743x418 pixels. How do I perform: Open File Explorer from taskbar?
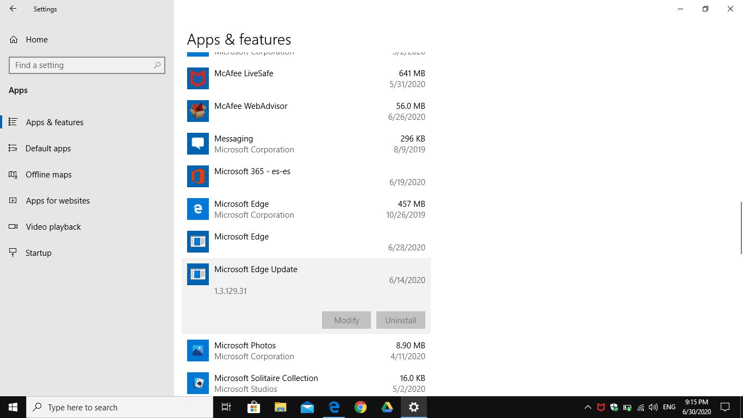point(280,407)
